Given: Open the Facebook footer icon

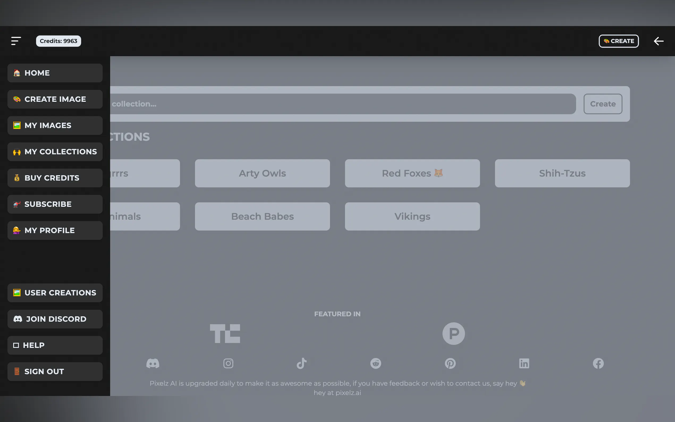Looking at the screenshot, I should (598, 363).
